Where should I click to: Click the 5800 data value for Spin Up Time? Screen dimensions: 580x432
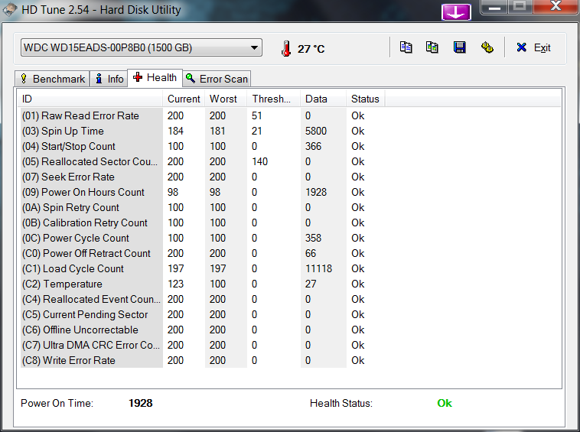316,132
